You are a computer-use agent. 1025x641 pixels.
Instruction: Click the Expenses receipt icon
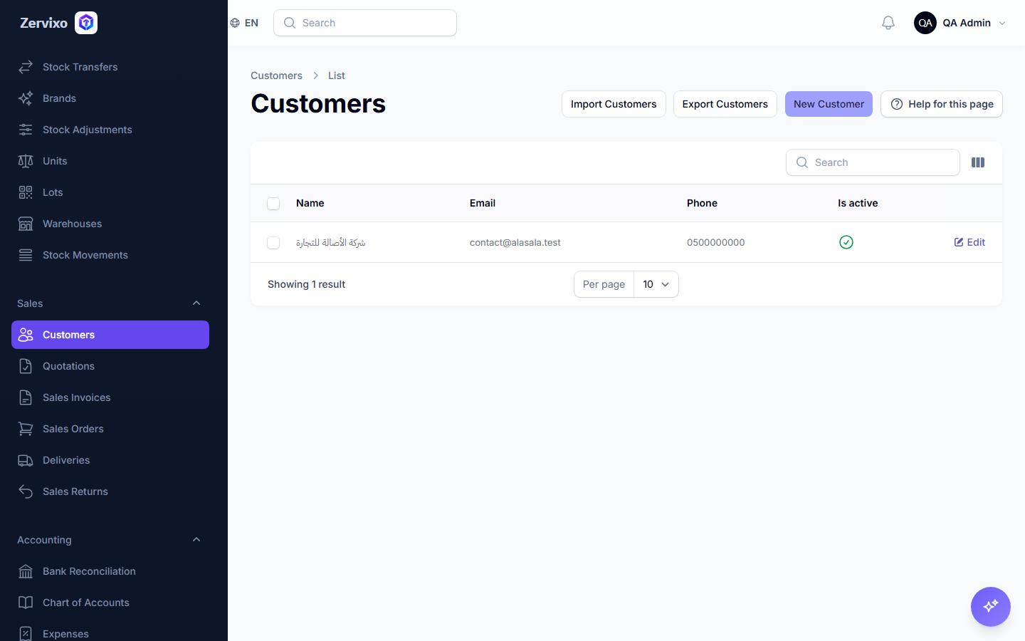point(26,634)
